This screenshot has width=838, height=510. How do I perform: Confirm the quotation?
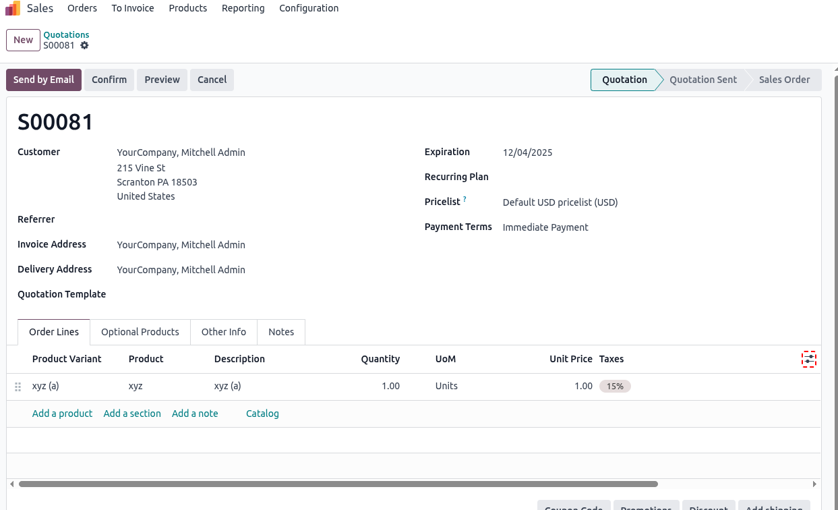[x=109, y=80]
